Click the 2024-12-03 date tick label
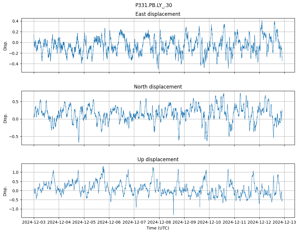The height and width of the screenshot is (233, 299). click(x=34, y=222)
